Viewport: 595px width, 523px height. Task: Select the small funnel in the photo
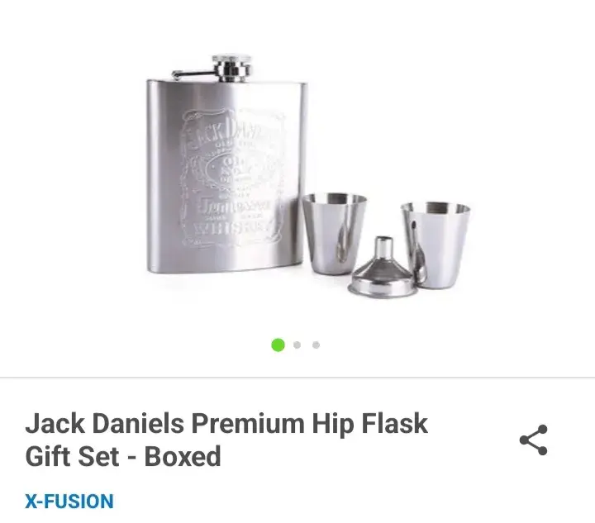coord(383,268)
